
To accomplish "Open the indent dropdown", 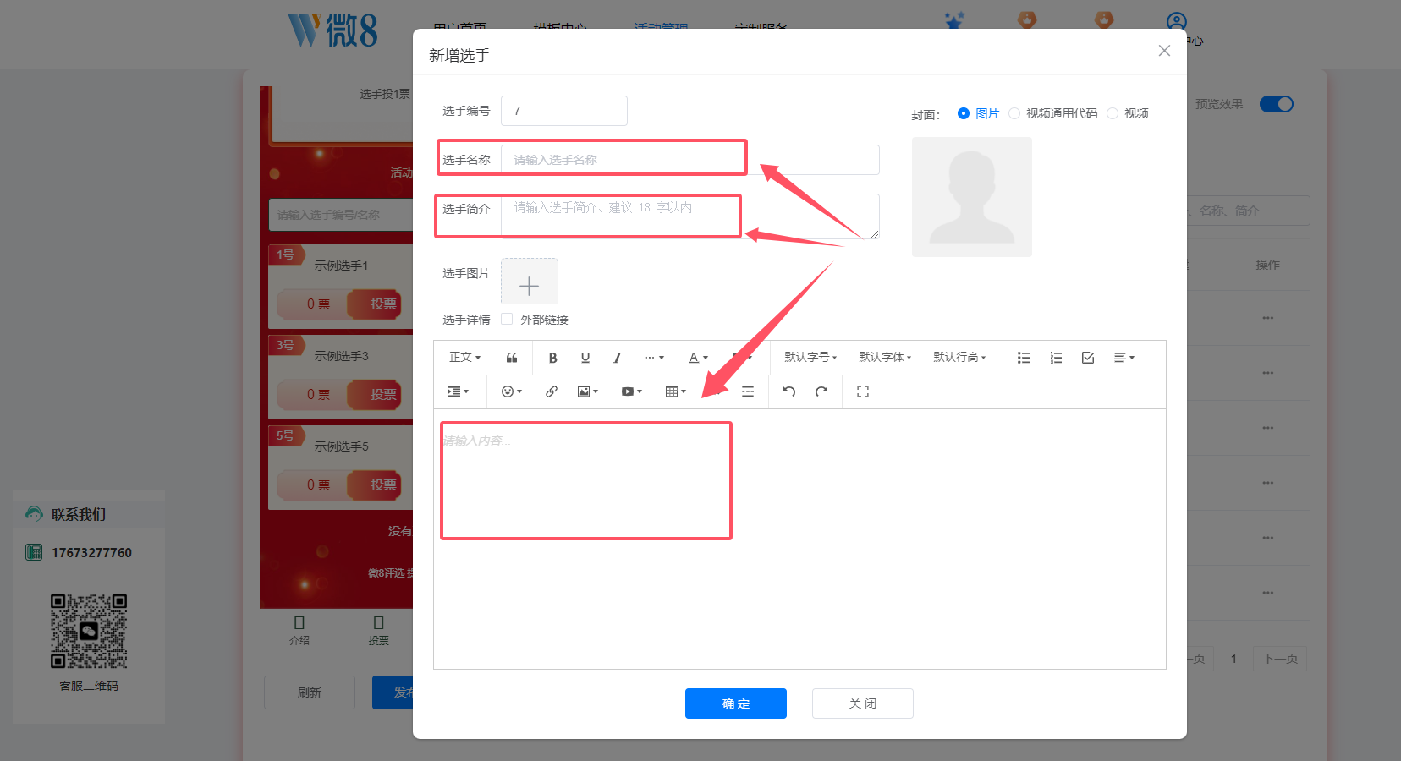I will coord(458,391).
